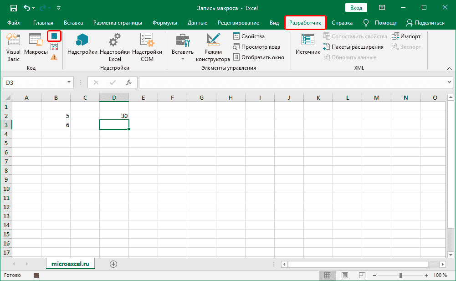This screenshot has height=281, width=456.
Task: Switch to the Данные tab
Action: coord(197,23)
